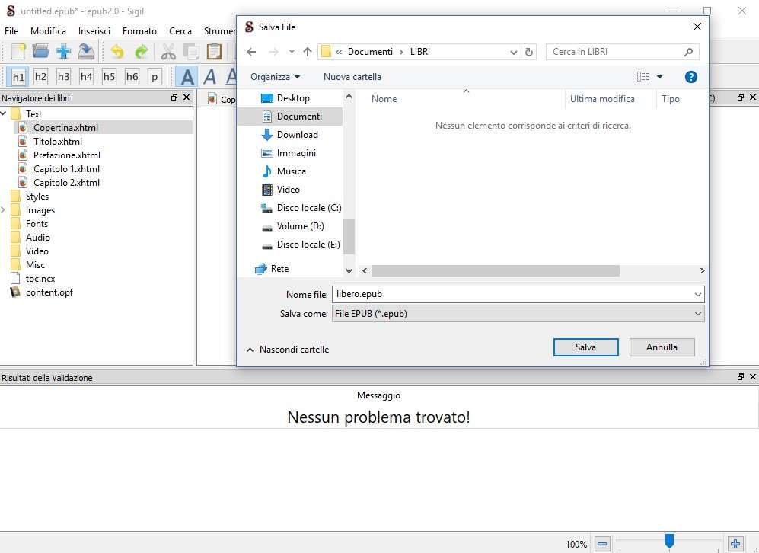Open the Formato menu

point(139,31)
